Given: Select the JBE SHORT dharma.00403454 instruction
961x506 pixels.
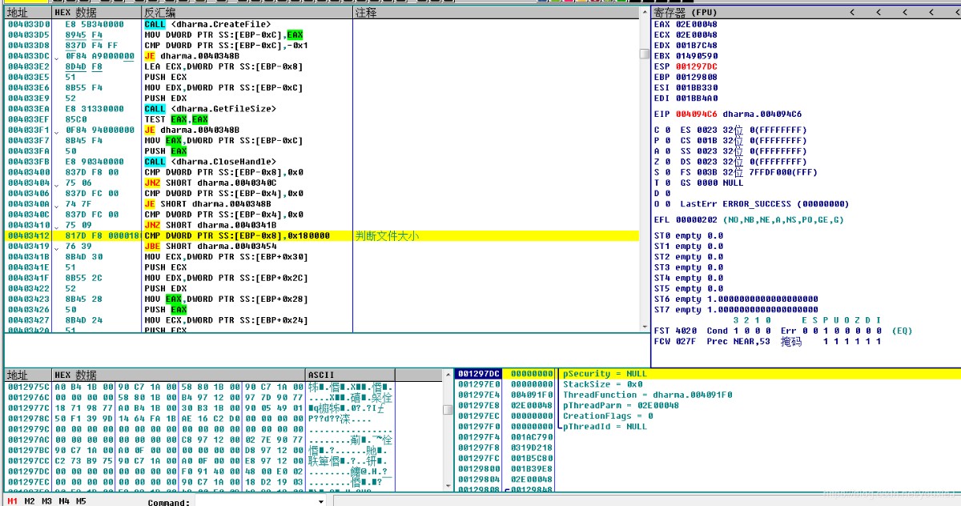Looking at the screenshot, I should [211, 247].
